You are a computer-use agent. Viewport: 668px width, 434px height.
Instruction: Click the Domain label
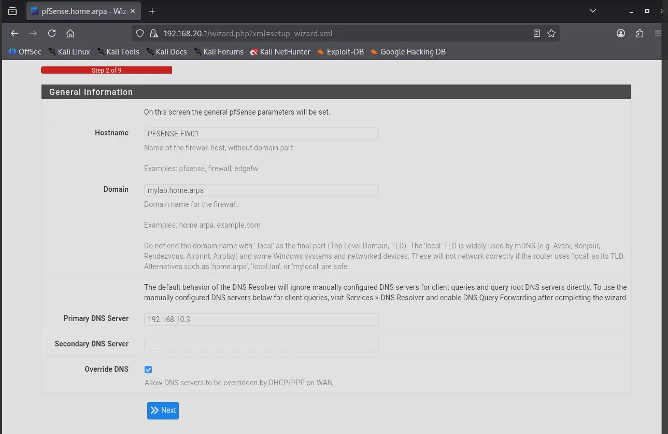[116, 189]
